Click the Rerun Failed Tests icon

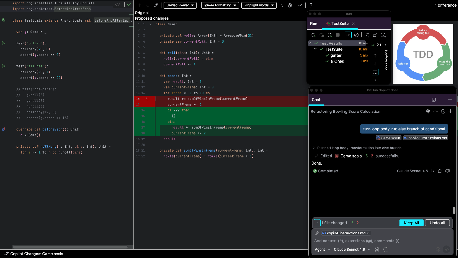pyautogui.click(x=322, y=35)
